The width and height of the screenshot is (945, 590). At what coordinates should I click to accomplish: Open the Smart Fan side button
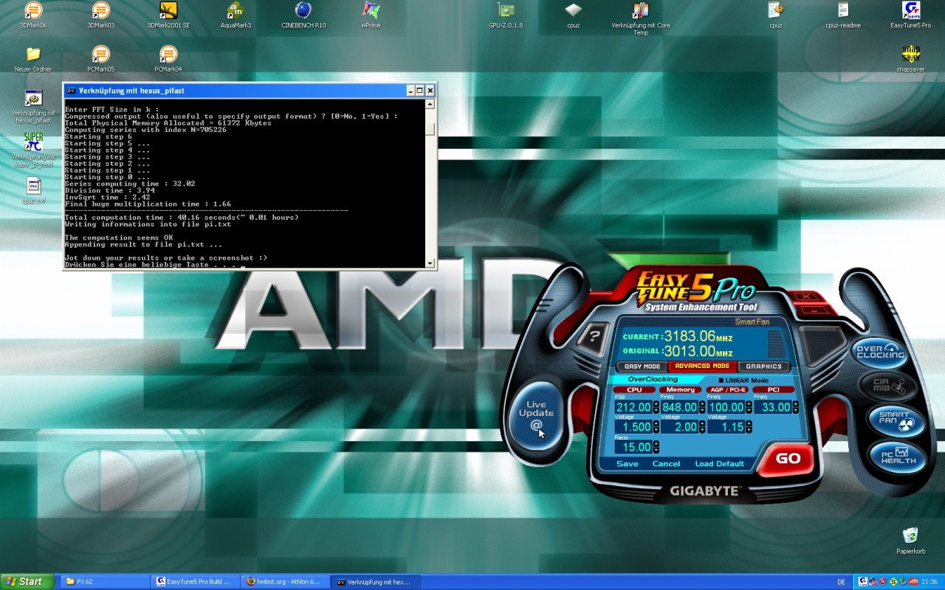tap(896, 420)
